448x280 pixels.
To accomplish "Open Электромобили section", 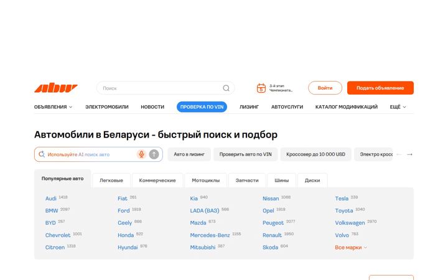I will (107, 107).
